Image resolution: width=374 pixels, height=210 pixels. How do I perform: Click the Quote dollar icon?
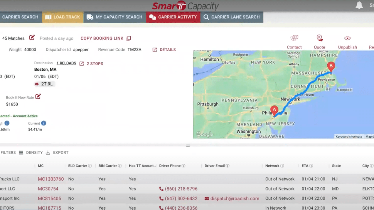tap(320, 38)
